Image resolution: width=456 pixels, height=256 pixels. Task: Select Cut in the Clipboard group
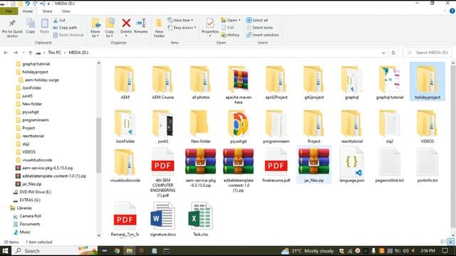59,21
